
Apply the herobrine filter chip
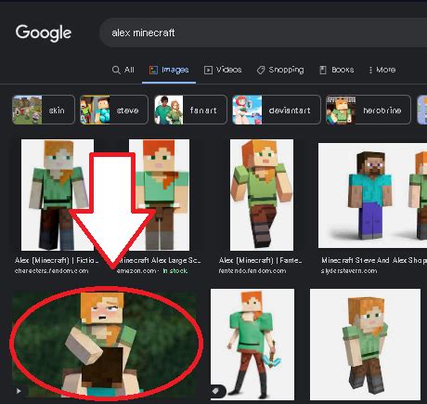[369, 110]
